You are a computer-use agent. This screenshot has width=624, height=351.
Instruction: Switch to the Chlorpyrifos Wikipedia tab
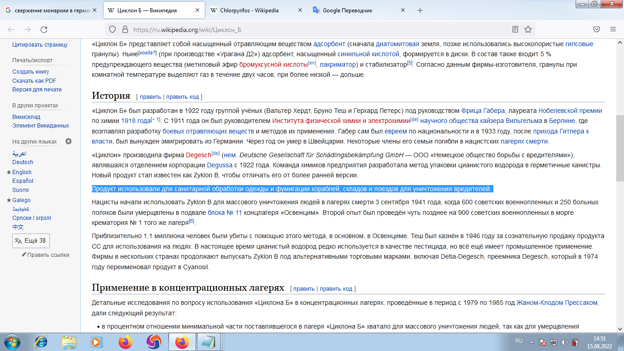click(249, 10)
